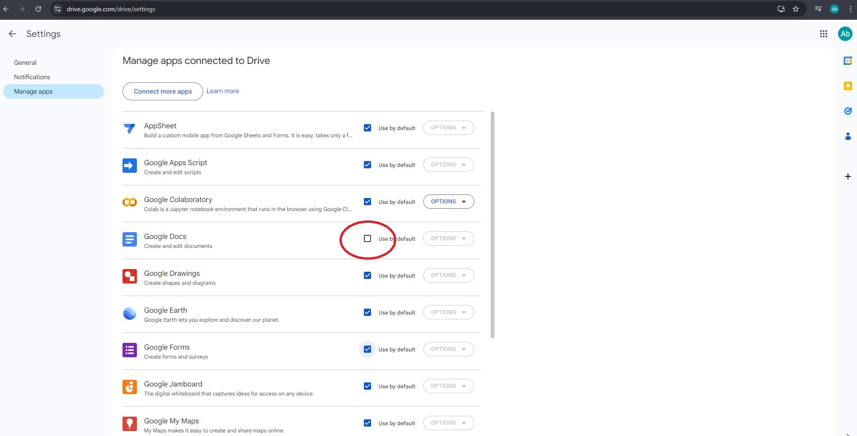Open Google Forms OPTIONS dropdown

click(x=449, y=349)
